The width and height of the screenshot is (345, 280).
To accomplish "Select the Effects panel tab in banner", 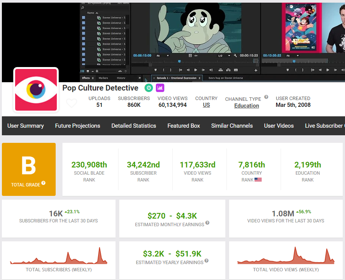I will (x=86, y=78).
